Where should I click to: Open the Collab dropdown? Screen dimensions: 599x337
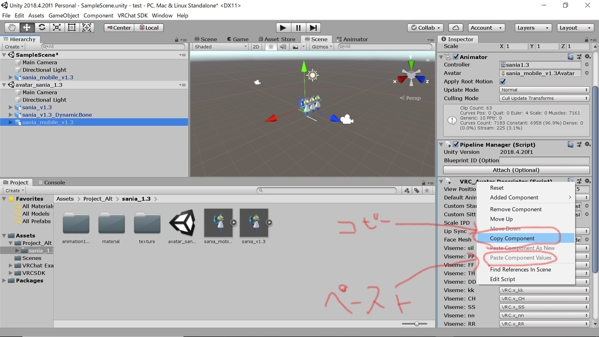425,27
